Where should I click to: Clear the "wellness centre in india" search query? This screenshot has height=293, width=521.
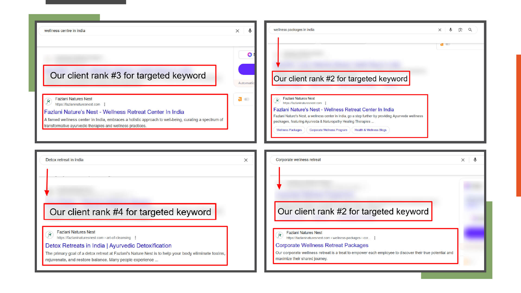pyautogui.click(x=237, y=31)
